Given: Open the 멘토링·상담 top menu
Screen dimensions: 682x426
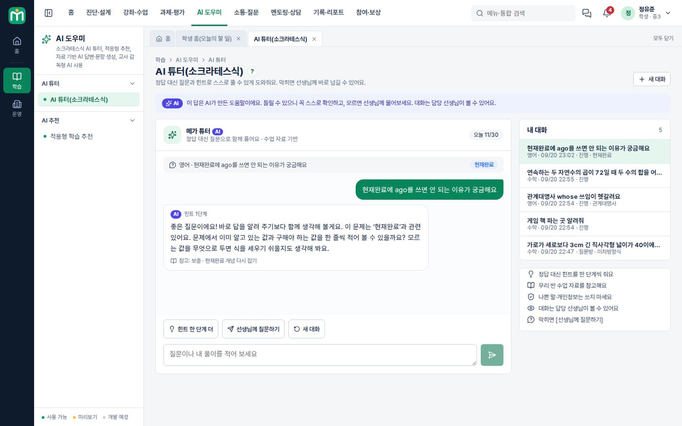Looking at the screenshot, I should click(x=286, y=13).
